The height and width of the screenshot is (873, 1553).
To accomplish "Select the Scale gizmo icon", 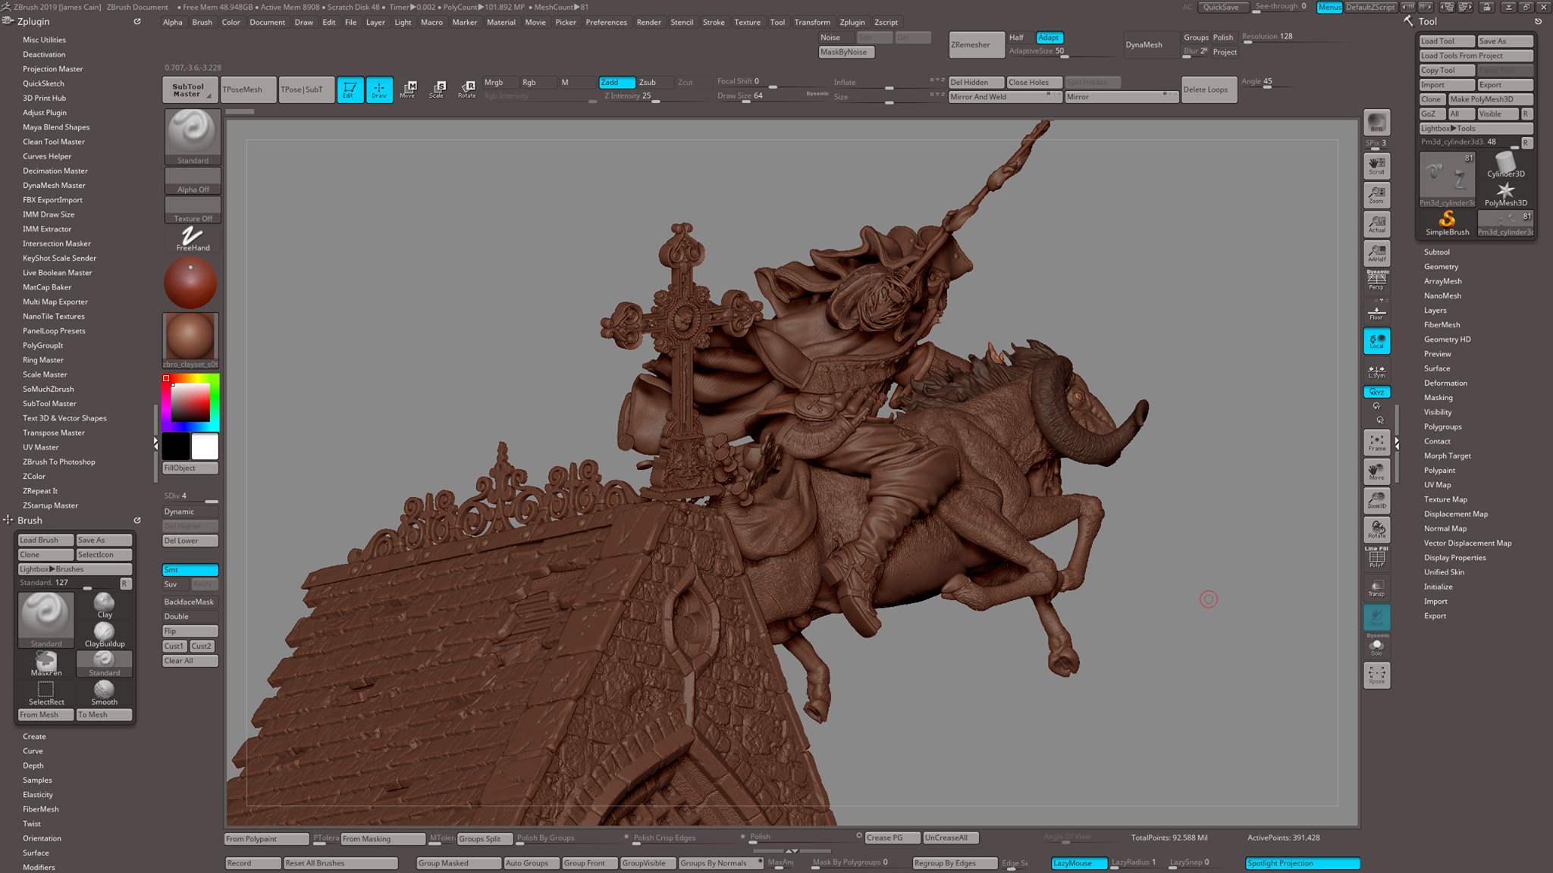I will [x=437, y=89].
